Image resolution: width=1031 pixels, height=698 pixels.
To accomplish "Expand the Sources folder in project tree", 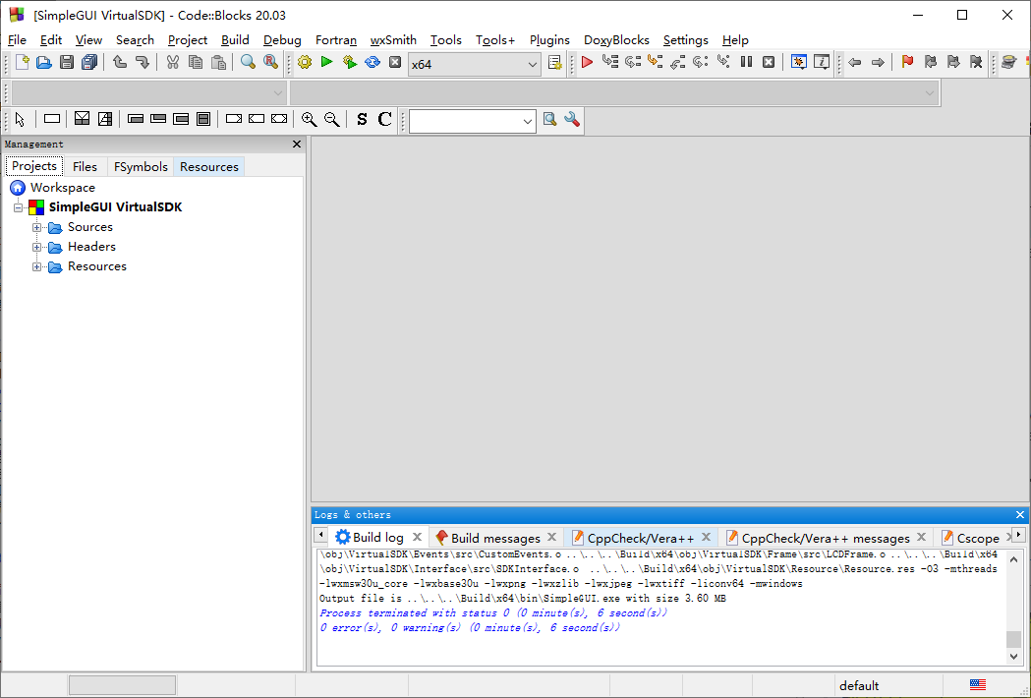I will pyautogui.click(x=36, y=228).
